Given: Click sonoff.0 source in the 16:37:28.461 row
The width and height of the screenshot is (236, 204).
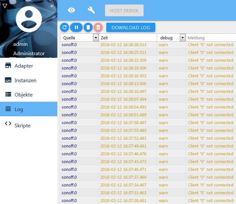Looking at the screenshot, I should point(69,201).
